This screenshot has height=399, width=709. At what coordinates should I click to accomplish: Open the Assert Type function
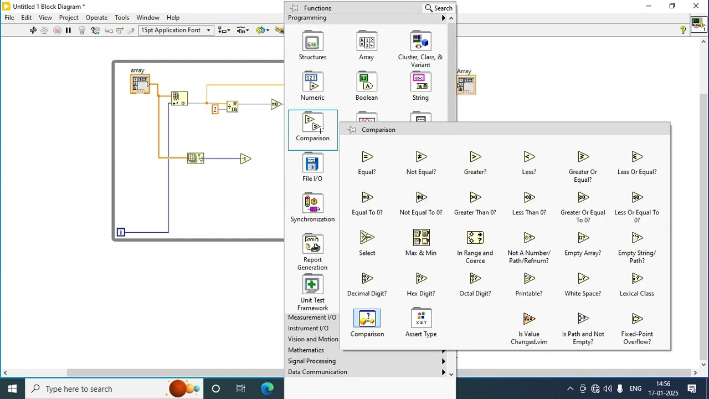click(421, 324)
